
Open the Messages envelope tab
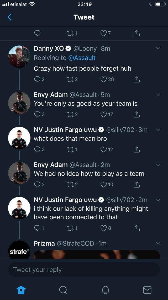point(147,290)
